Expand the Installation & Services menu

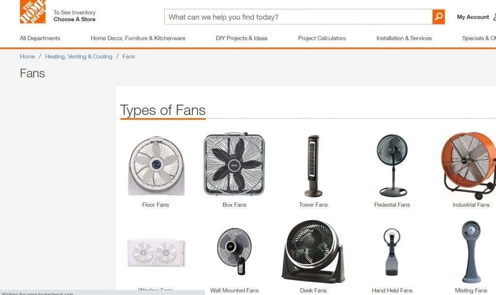[x=404, y=38]
